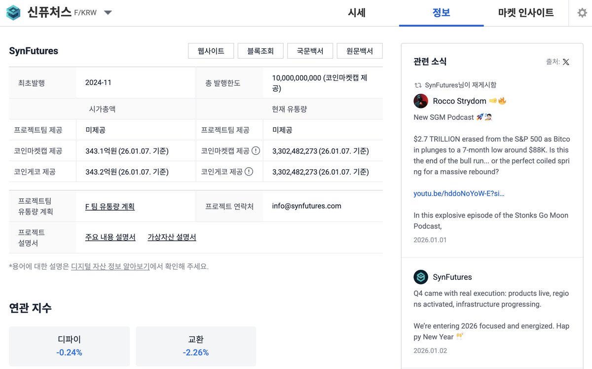Click the 웹사이트 button
This screenshot has height=369, width=592.
[x=211, y=51]
